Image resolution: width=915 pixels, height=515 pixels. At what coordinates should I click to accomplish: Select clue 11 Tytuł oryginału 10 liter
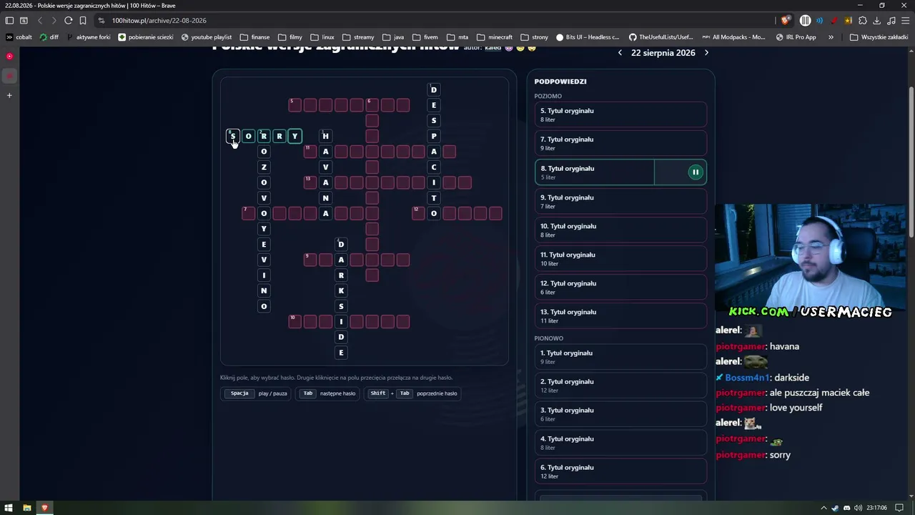(620, 258)
